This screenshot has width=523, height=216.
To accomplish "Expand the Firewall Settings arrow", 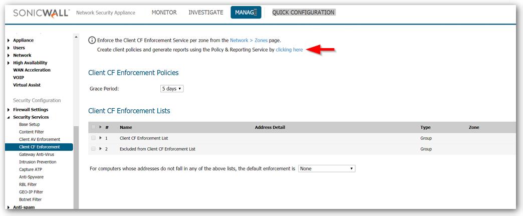I will [9, 110].
